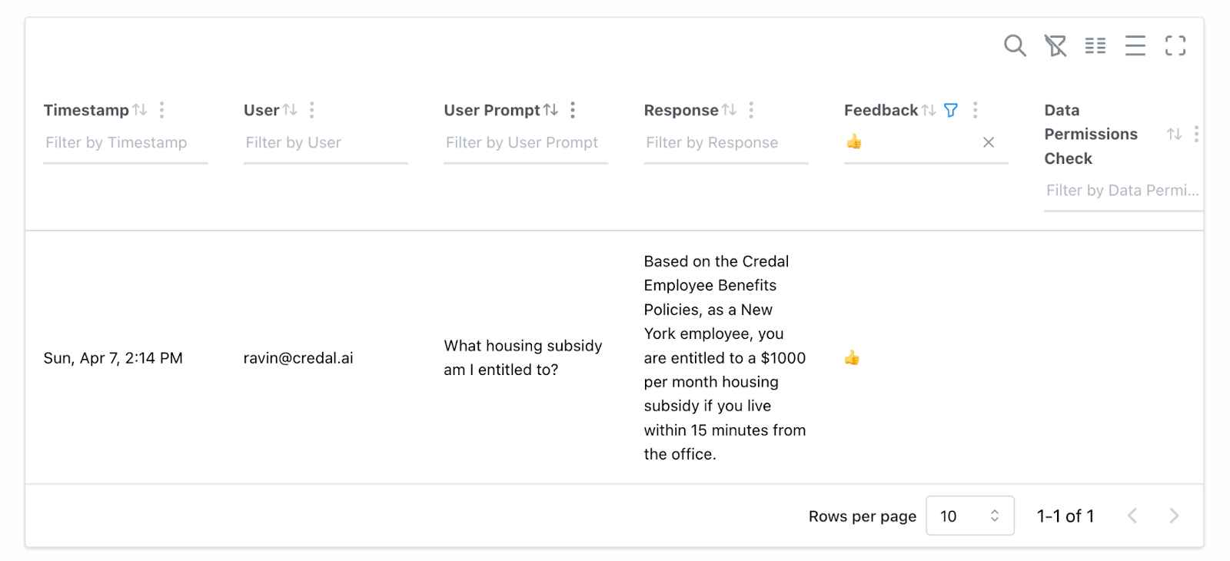Go to previous page arrow
Image resolution: width=1230 pixels, height=561 pixels.
click(x=1132, y=516)
